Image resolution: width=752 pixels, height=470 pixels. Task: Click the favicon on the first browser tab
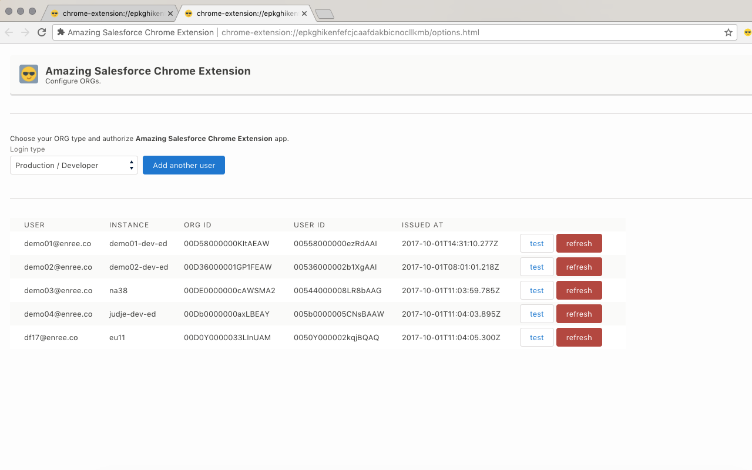click(54, 12)
